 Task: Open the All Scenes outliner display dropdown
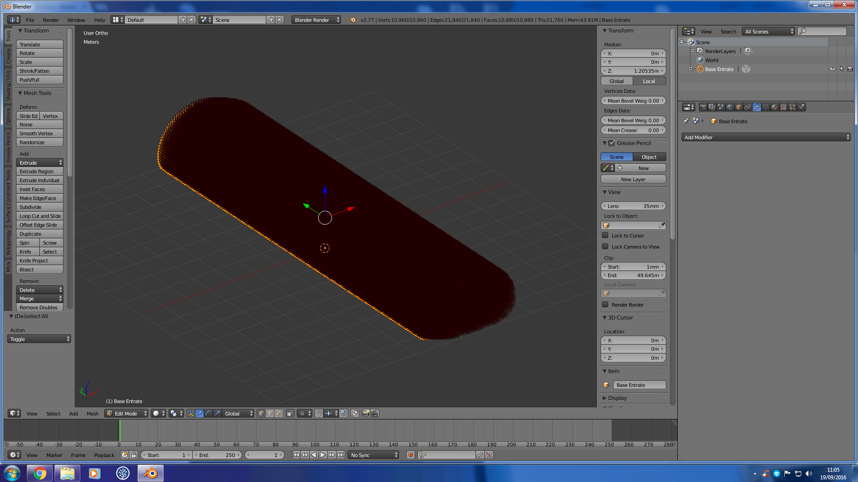(769, 31)
